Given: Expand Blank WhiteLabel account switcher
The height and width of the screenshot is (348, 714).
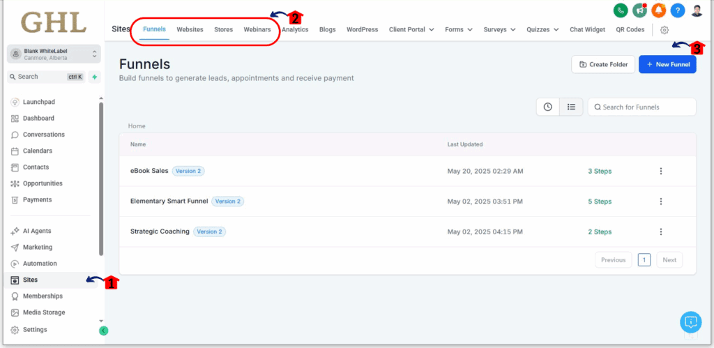Looking at the screenshot, I should click(x=54, y=54).
